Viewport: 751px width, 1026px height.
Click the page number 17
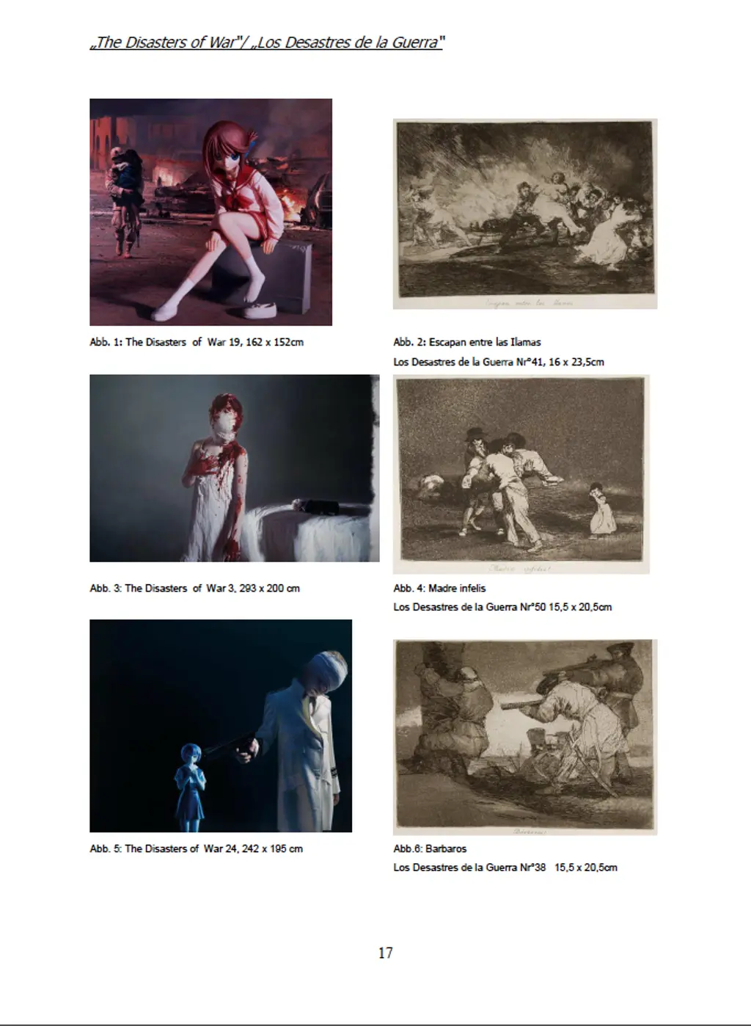tap(386, 953)
